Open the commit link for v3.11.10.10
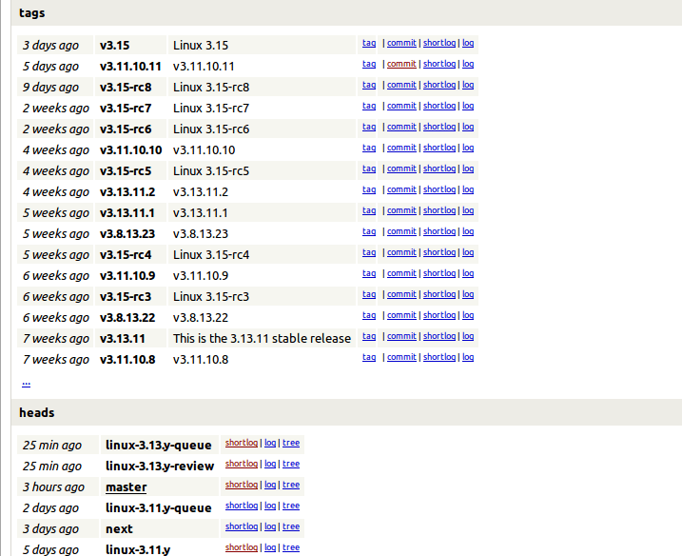Screen dimensions: 682x556 tap(401, 148)
